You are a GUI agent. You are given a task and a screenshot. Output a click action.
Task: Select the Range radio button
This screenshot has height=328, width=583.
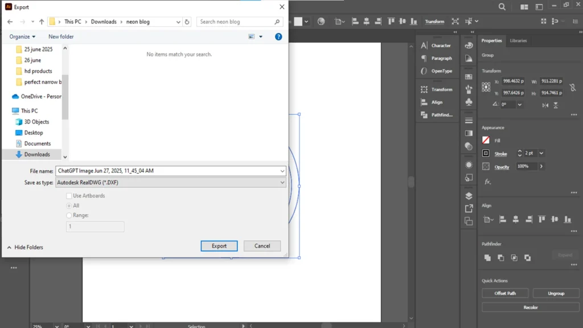pyautogui.click(x=69, y=215)
